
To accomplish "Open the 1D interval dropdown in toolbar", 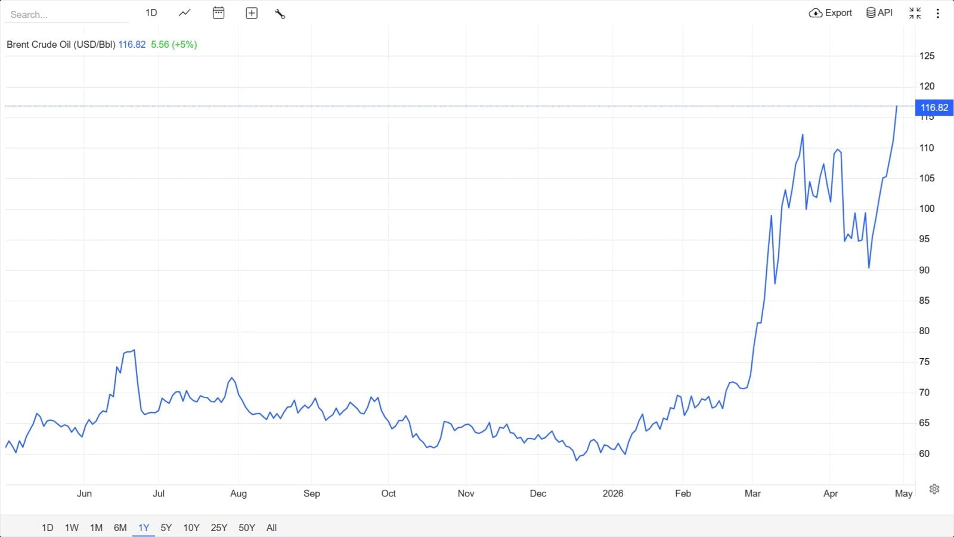I will [151, 13].
